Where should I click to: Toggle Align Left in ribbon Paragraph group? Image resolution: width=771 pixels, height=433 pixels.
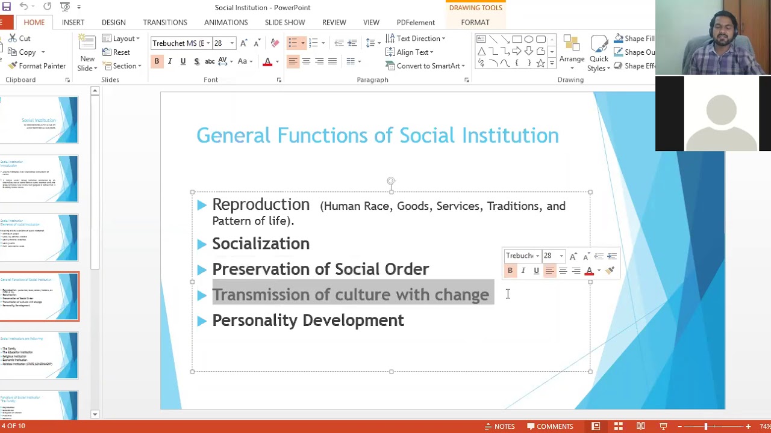293,61
